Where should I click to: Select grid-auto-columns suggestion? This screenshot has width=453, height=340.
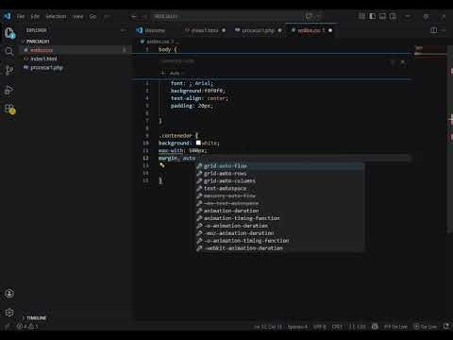280,181
